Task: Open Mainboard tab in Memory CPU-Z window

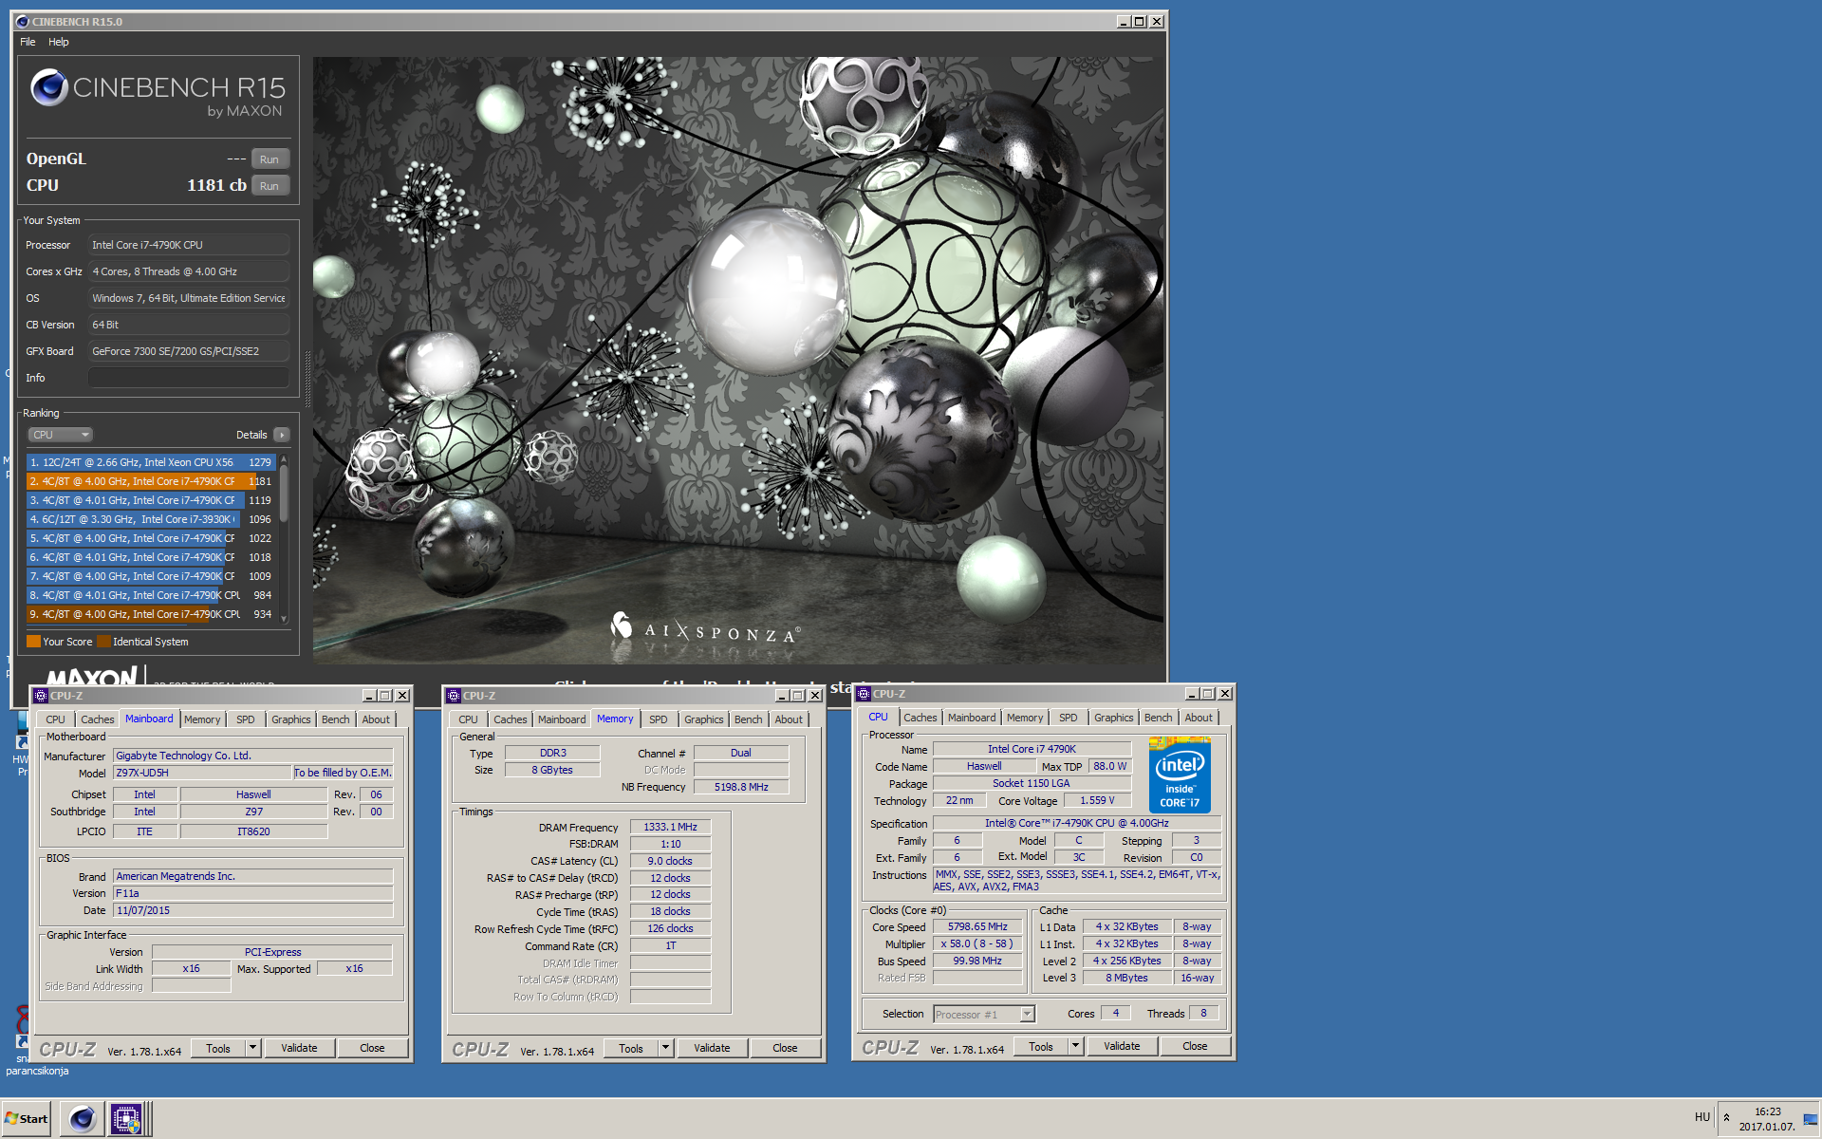Action: pyautogui.click(x=562, y=719)
